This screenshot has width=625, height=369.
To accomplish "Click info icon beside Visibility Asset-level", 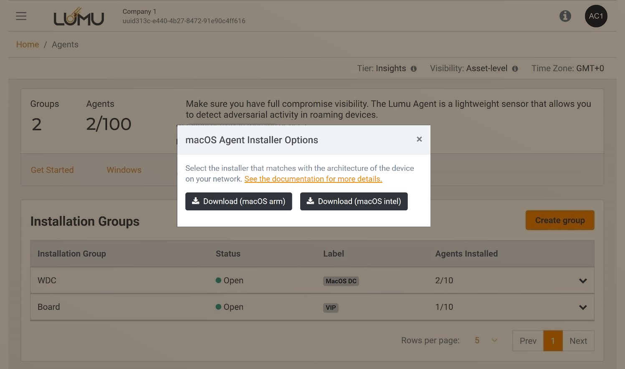I will point(515,69).
